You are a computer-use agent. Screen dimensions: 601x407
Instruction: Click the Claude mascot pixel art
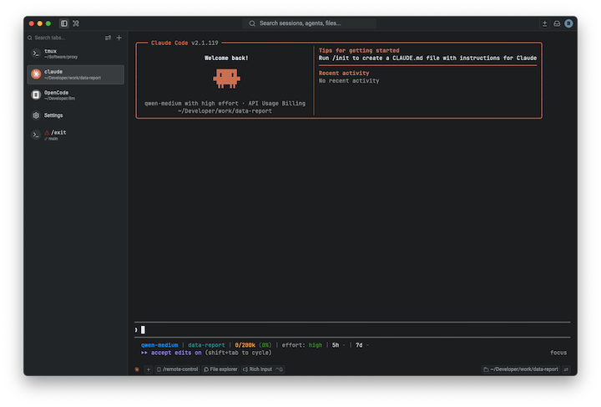pos(226,79)
